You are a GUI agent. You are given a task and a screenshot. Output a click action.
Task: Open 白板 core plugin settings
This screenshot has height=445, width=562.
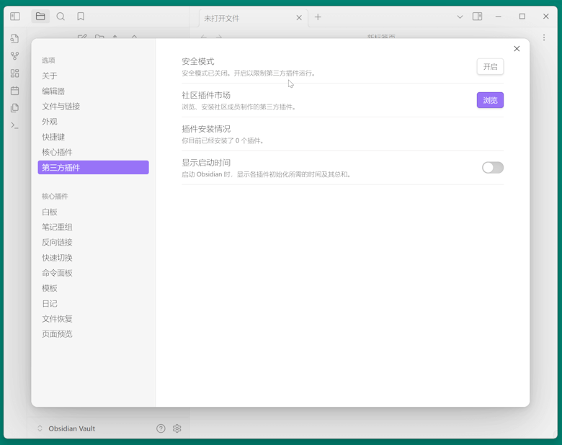50,212
